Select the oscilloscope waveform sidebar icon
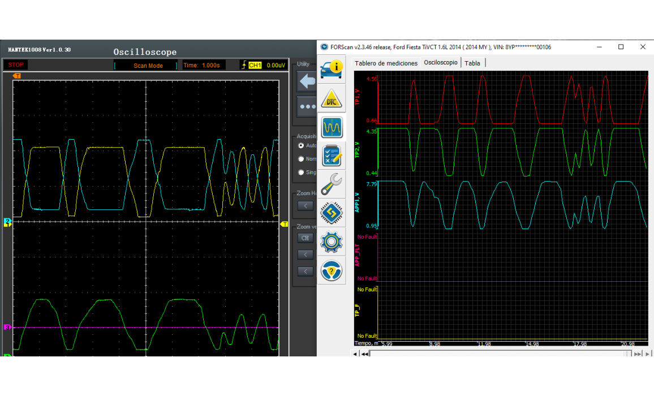654x396 pixels. (x=332, y=127)
